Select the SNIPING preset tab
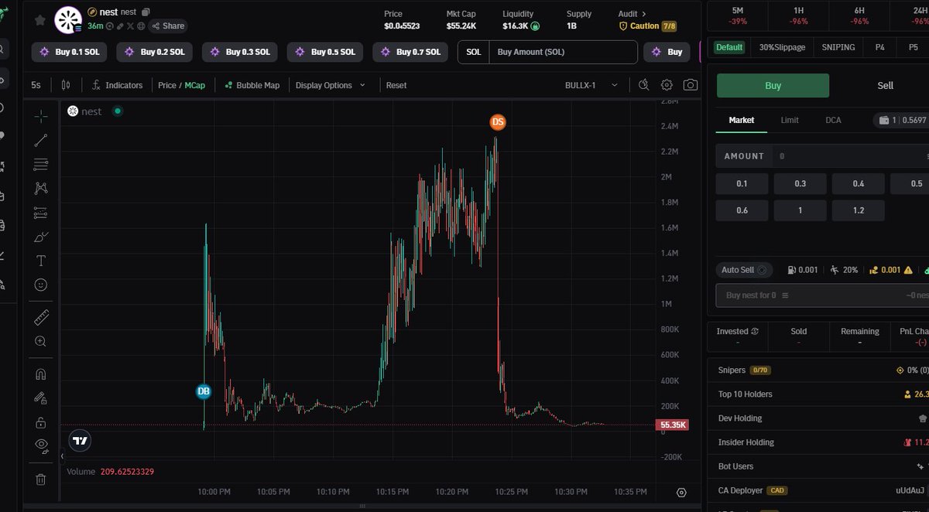929x512 pixels. pos(838,47)
